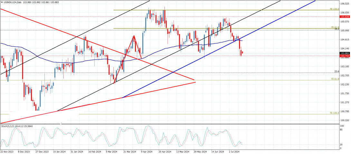Screen dimensions: 351x154
Task: Click the FE 100.0 label near 106.050
Action: click(335, 9)
